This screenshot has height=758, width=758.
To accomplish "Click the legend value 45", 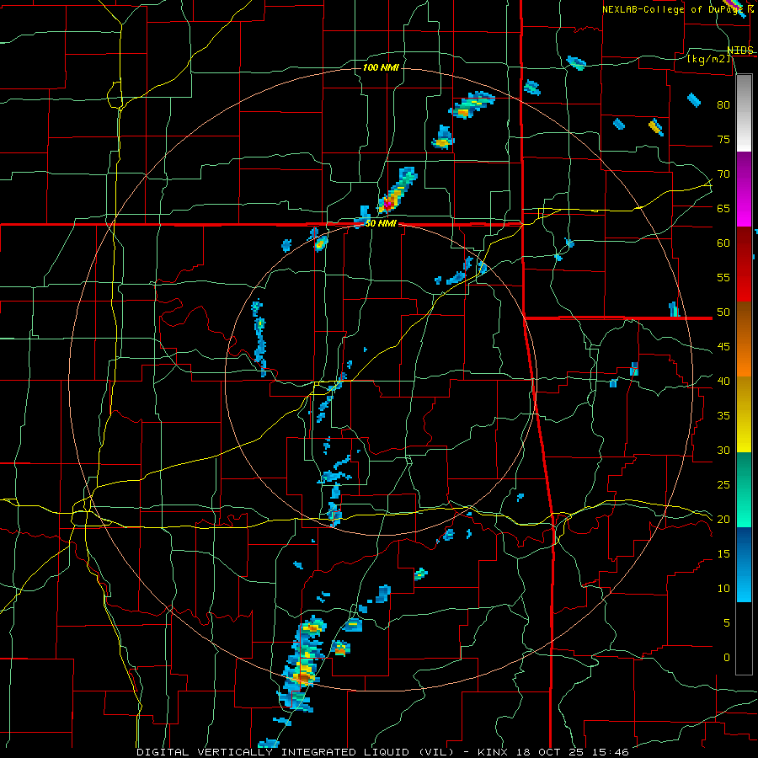I will tap(723, 347).
